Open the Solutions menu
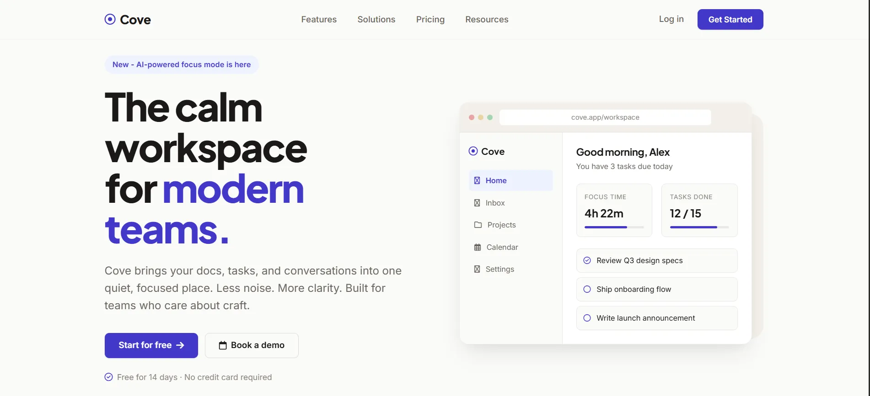 [376, 19]
